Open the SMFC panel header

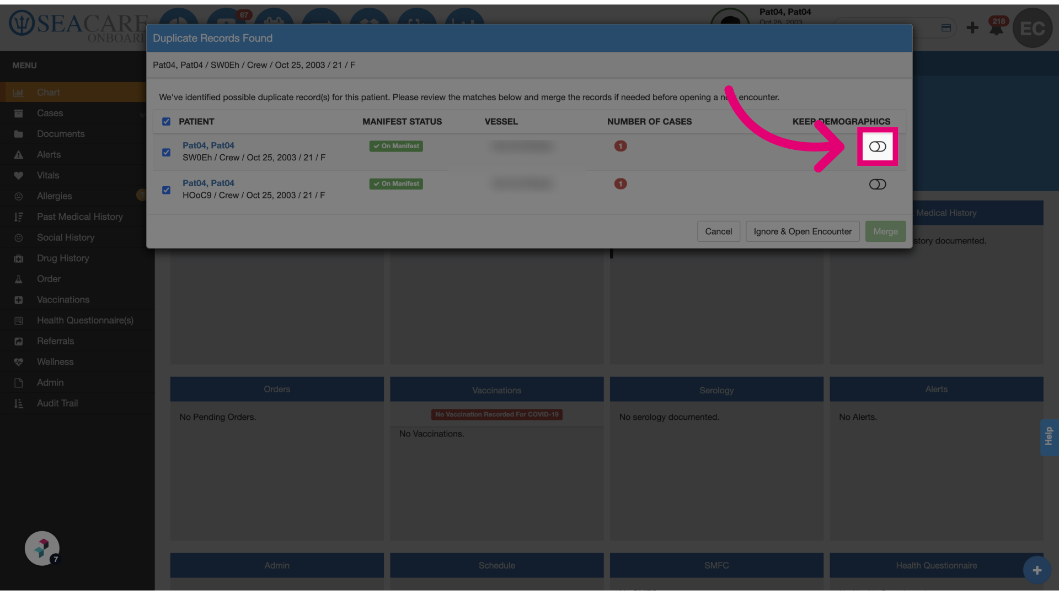point(716,565)
